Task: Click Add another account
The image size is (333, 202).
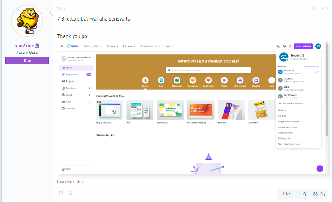Action: 291,104
